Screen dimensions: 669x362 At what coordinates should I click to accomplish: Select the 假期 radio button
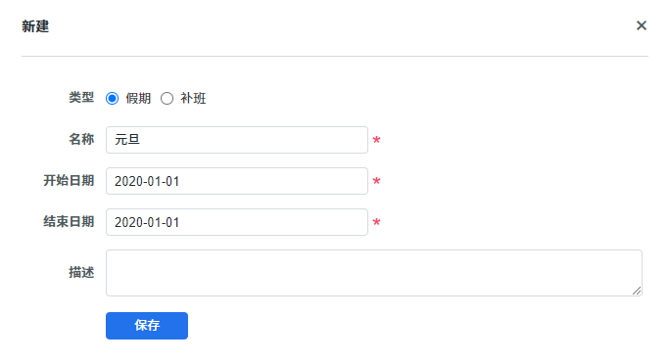[x=113, y=99]
